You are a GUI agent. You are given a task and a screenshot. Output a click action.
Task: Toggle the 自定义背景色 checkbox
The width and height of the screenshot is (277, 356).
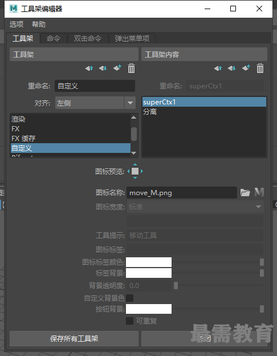[x=129, y=298]
